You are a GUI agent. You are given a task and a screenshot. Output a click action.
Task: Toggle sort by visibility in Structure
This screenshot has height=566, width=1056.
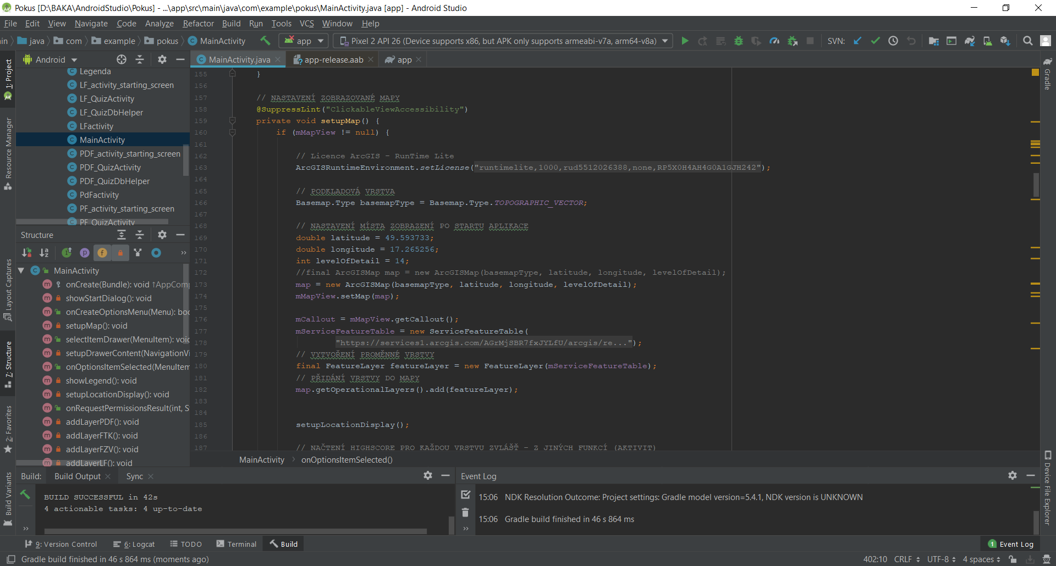point(26,253)
